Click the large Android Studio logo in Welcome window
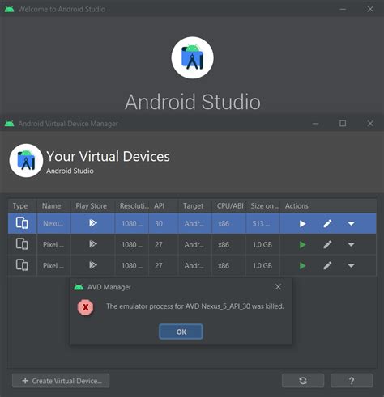The width and height of the screenshot is (384, 397). (x=192, y=57)
